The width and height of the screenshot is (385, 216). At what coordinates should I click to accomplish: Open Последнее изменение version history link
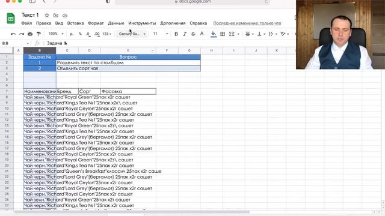click(x=247, y=23)
